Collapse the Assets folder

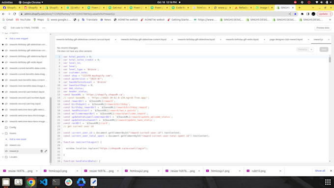click(x=3, y=134)
